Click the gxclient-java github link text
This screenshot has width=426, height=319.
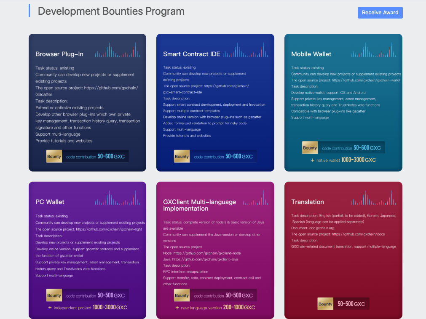pyautogui.click(x=205, y=260)
